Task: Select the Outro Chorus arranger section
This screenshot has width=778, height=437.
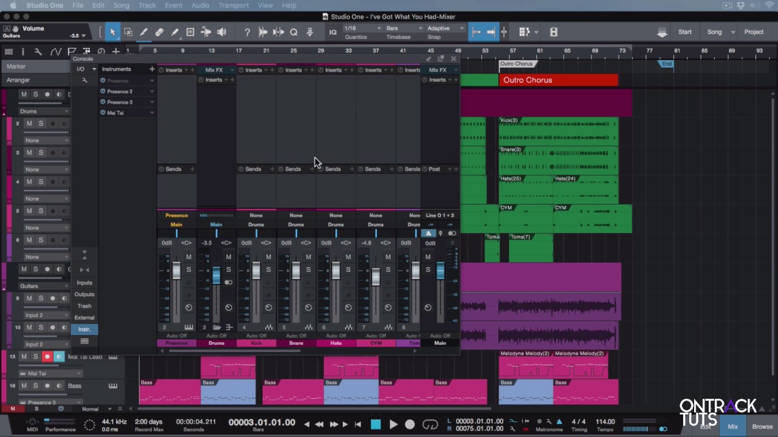Action: pyautogui.click(x=559, y=80)
